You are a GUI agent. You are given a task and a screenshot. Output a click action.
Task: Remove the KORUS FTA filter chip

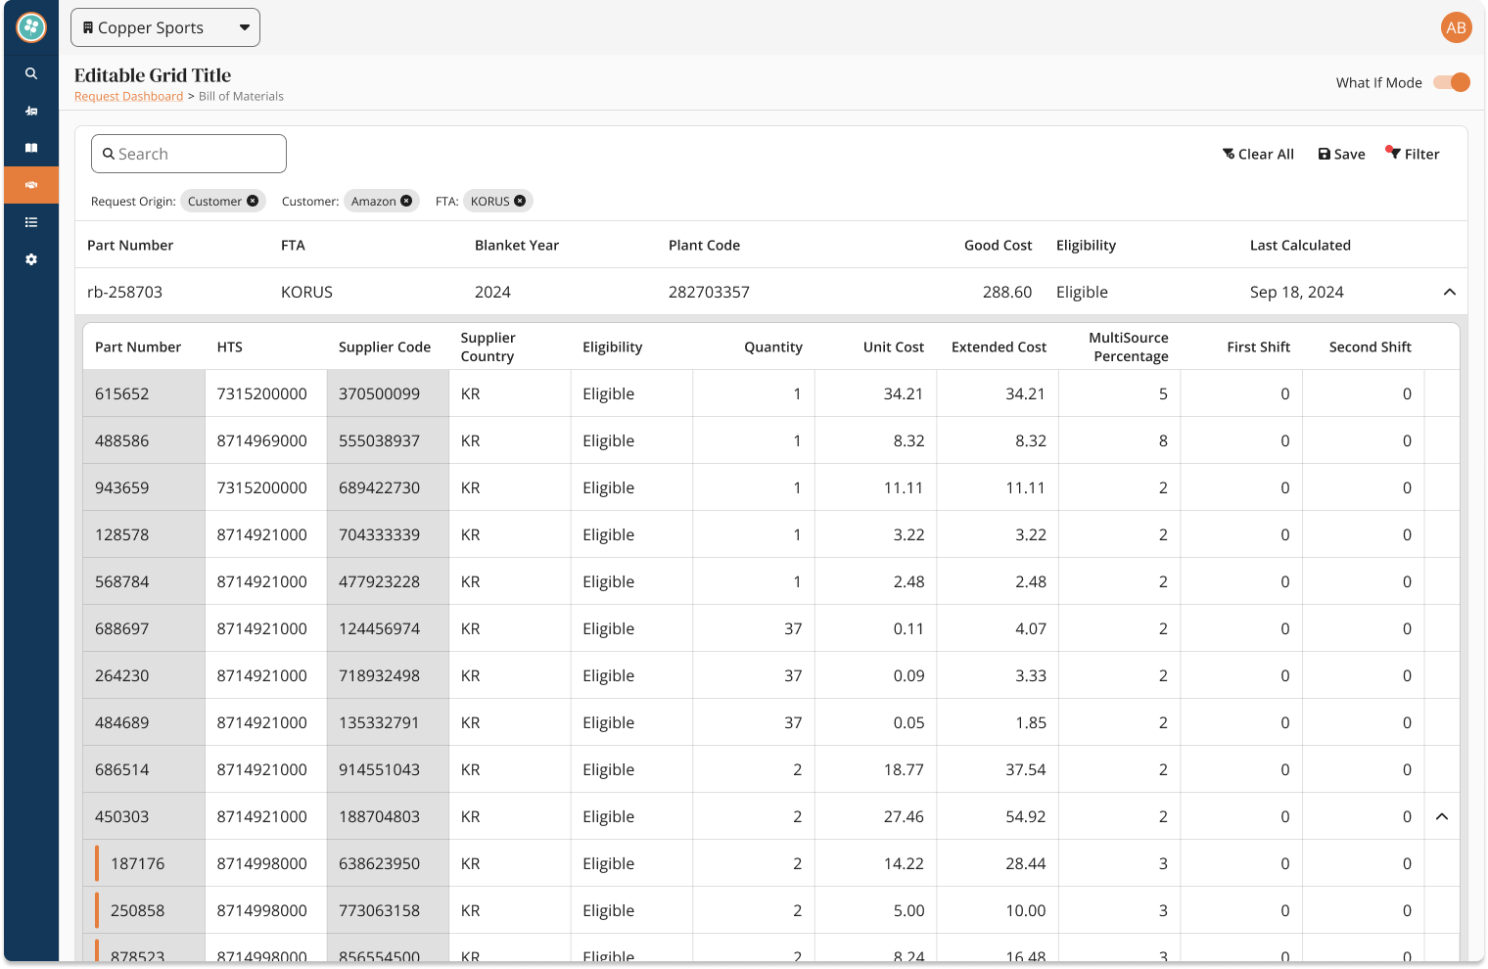pos(520,201)
